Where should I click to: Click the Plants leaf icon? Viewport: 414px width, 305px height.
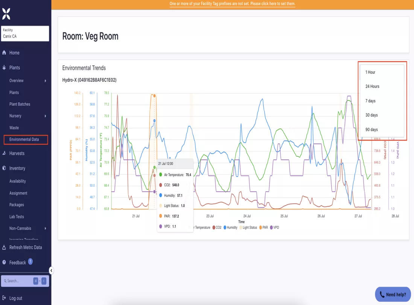[x=4, y=68]
